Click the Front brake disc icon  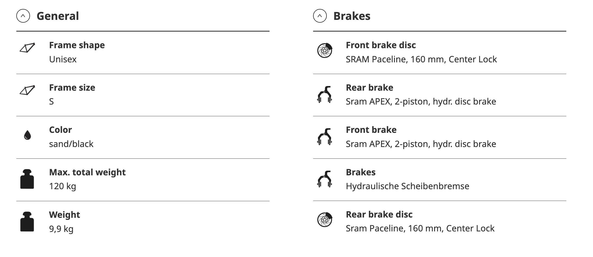click(325, 50)
